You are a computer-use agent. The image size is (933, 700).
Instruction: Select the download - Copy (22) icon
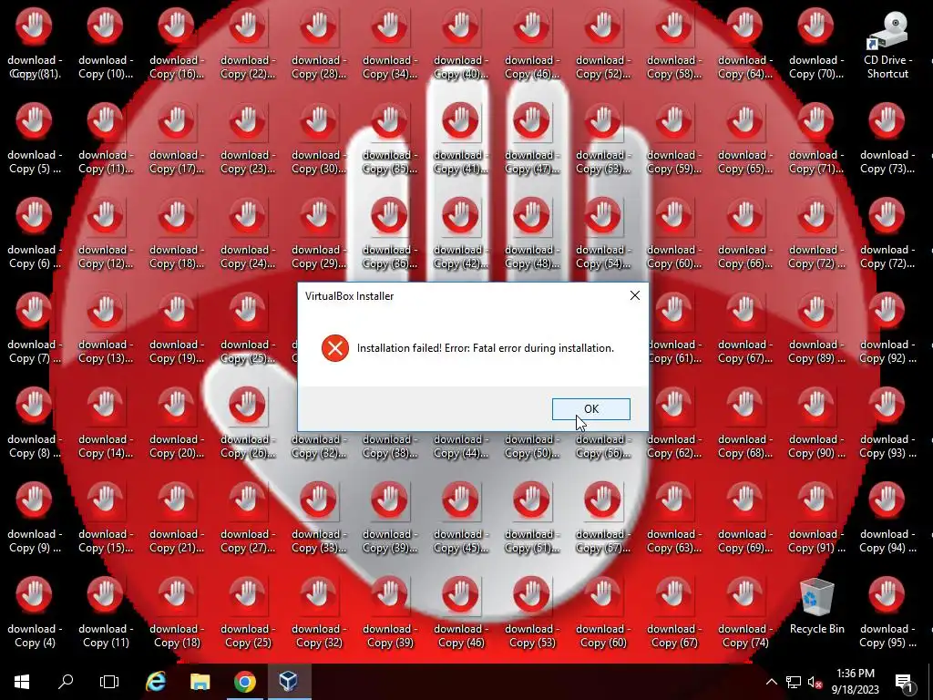tap(248, 46)
